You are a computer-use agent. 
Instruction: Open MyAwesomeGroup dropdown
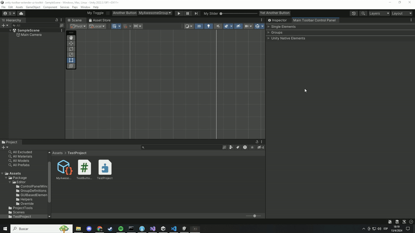point(155,13)
